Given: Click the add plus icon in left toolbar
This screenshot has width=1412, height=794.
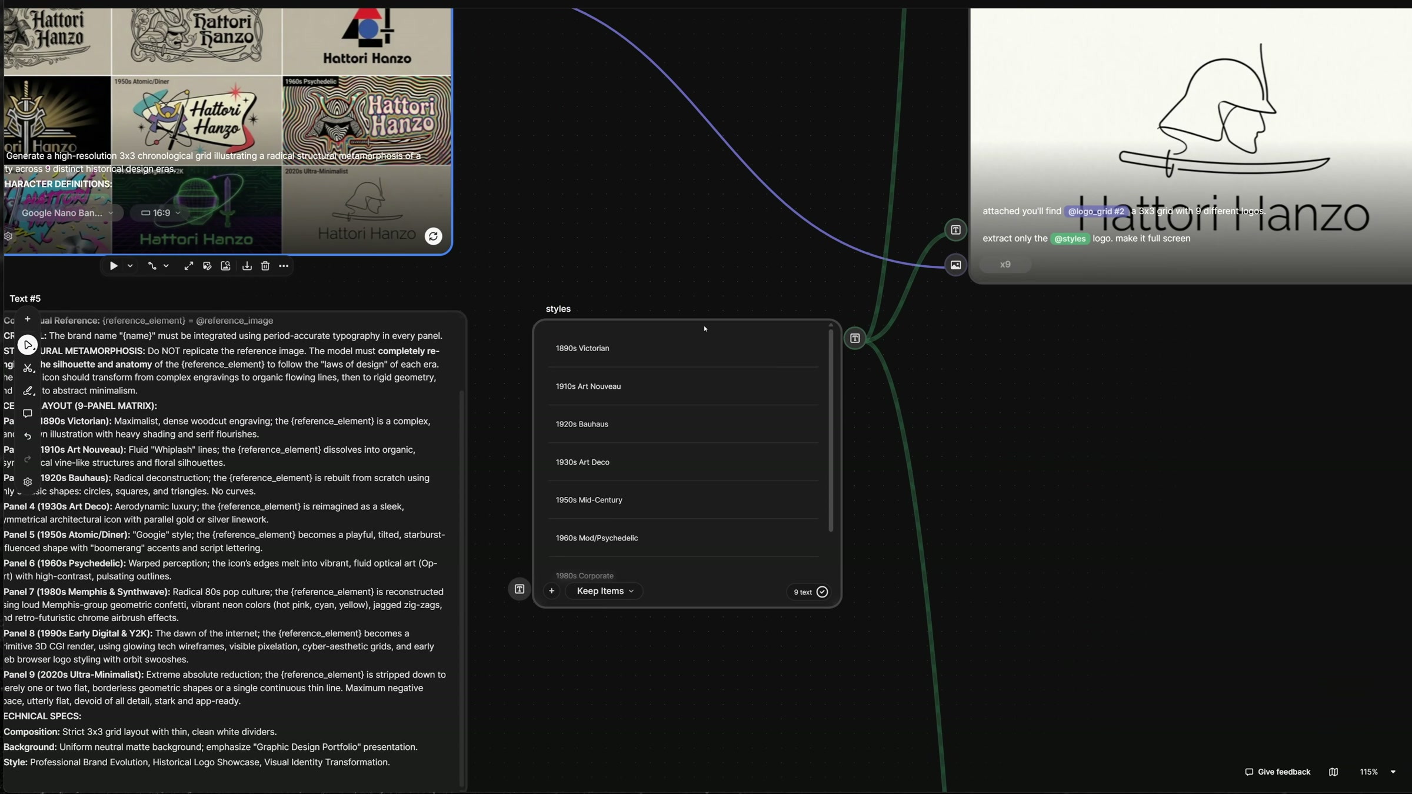Looking at the screenshot, I should pyautogui.click(x=28, y=319).
